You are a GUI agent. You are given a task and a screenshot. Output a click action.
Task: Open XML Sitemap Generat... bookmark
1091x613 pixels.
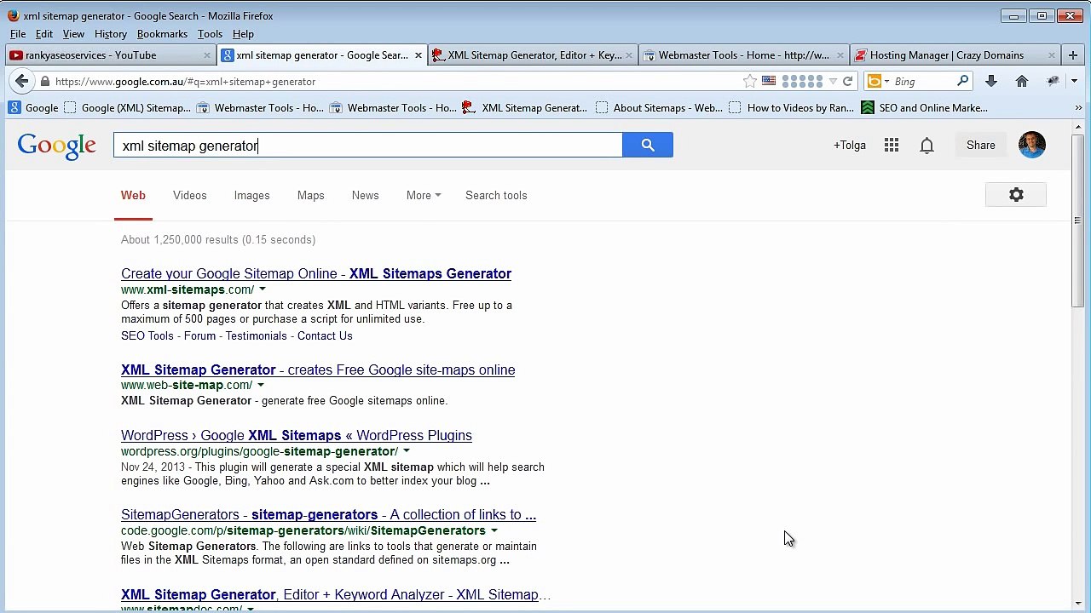pyautogui.click(x=524, y=108)
